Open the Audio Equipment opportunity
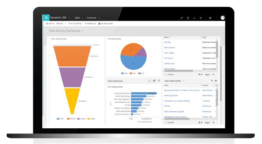The height and width of the screenshot is (144, 262). click(x=171, y=95)
